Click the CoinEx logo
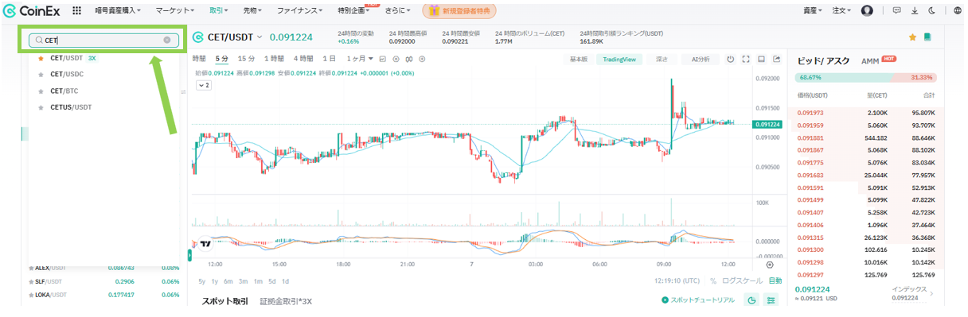The image size is (968, 317). 32,11
